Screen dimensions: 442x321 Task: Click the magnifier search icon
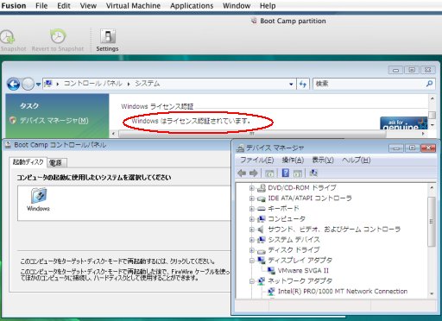pyautogui.click(x=429, y=84)
